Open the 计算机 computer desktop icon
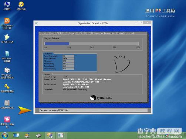186x139 pixels. (x=7, y=6)
